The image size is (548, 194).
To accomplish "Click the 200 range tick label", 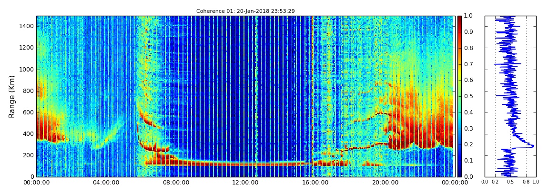I will [29, 155].
